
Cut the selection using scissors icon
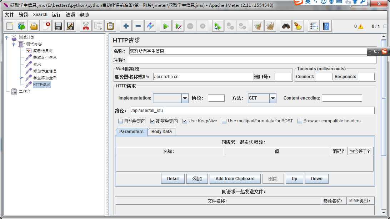[86, 26]
